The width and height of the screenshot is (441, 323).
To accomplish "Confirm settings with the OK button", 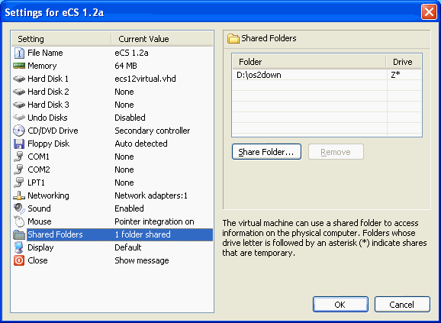I will coord(340,305).
